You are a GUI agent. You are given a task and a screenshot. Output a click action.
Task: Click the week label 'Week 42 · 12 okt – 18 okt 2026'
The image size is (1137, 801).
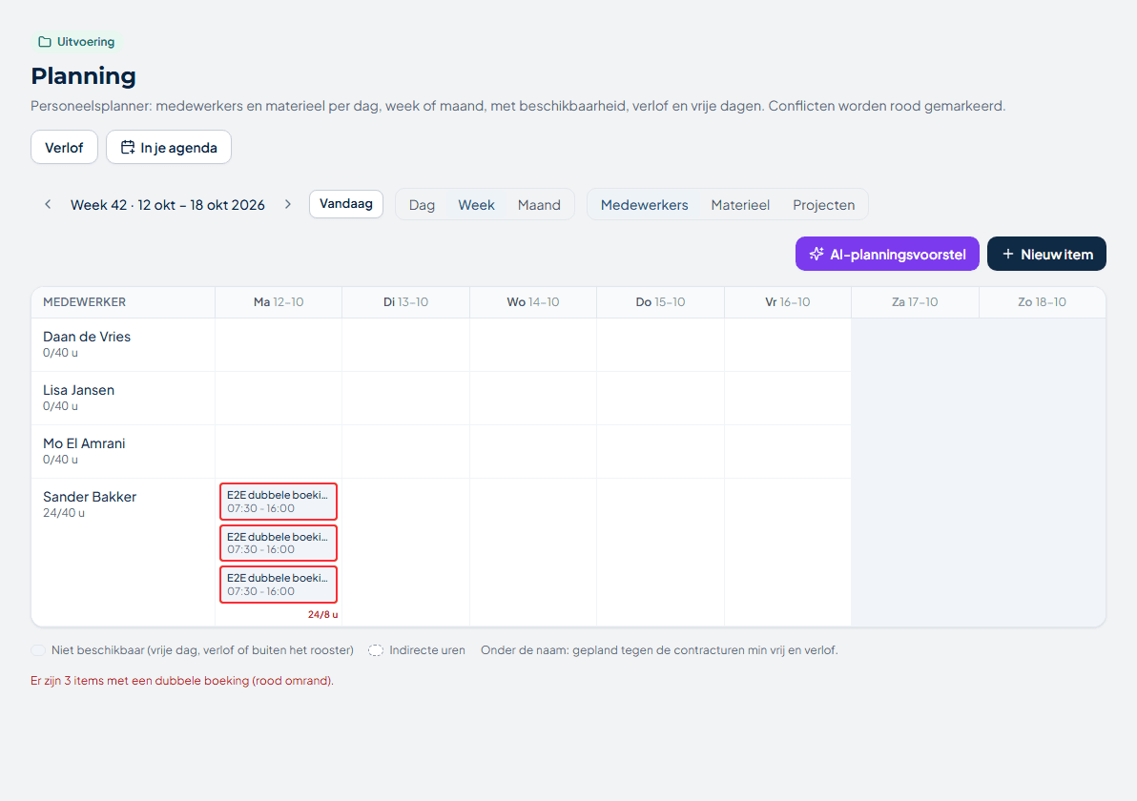[168, 205]
